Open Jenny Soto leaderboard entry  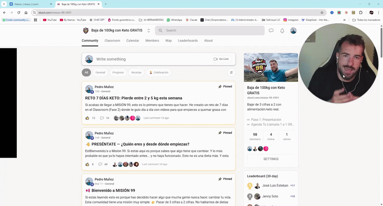tap(271, 197)
